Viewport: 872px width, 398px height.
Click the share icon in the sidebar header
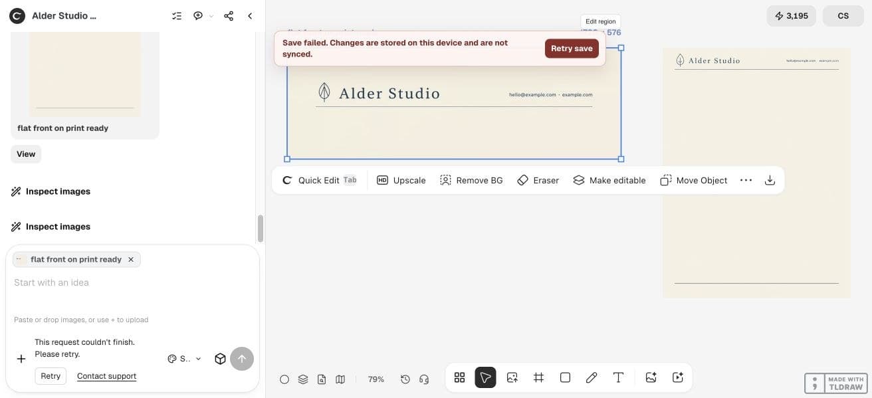click(x=229, y=16)
